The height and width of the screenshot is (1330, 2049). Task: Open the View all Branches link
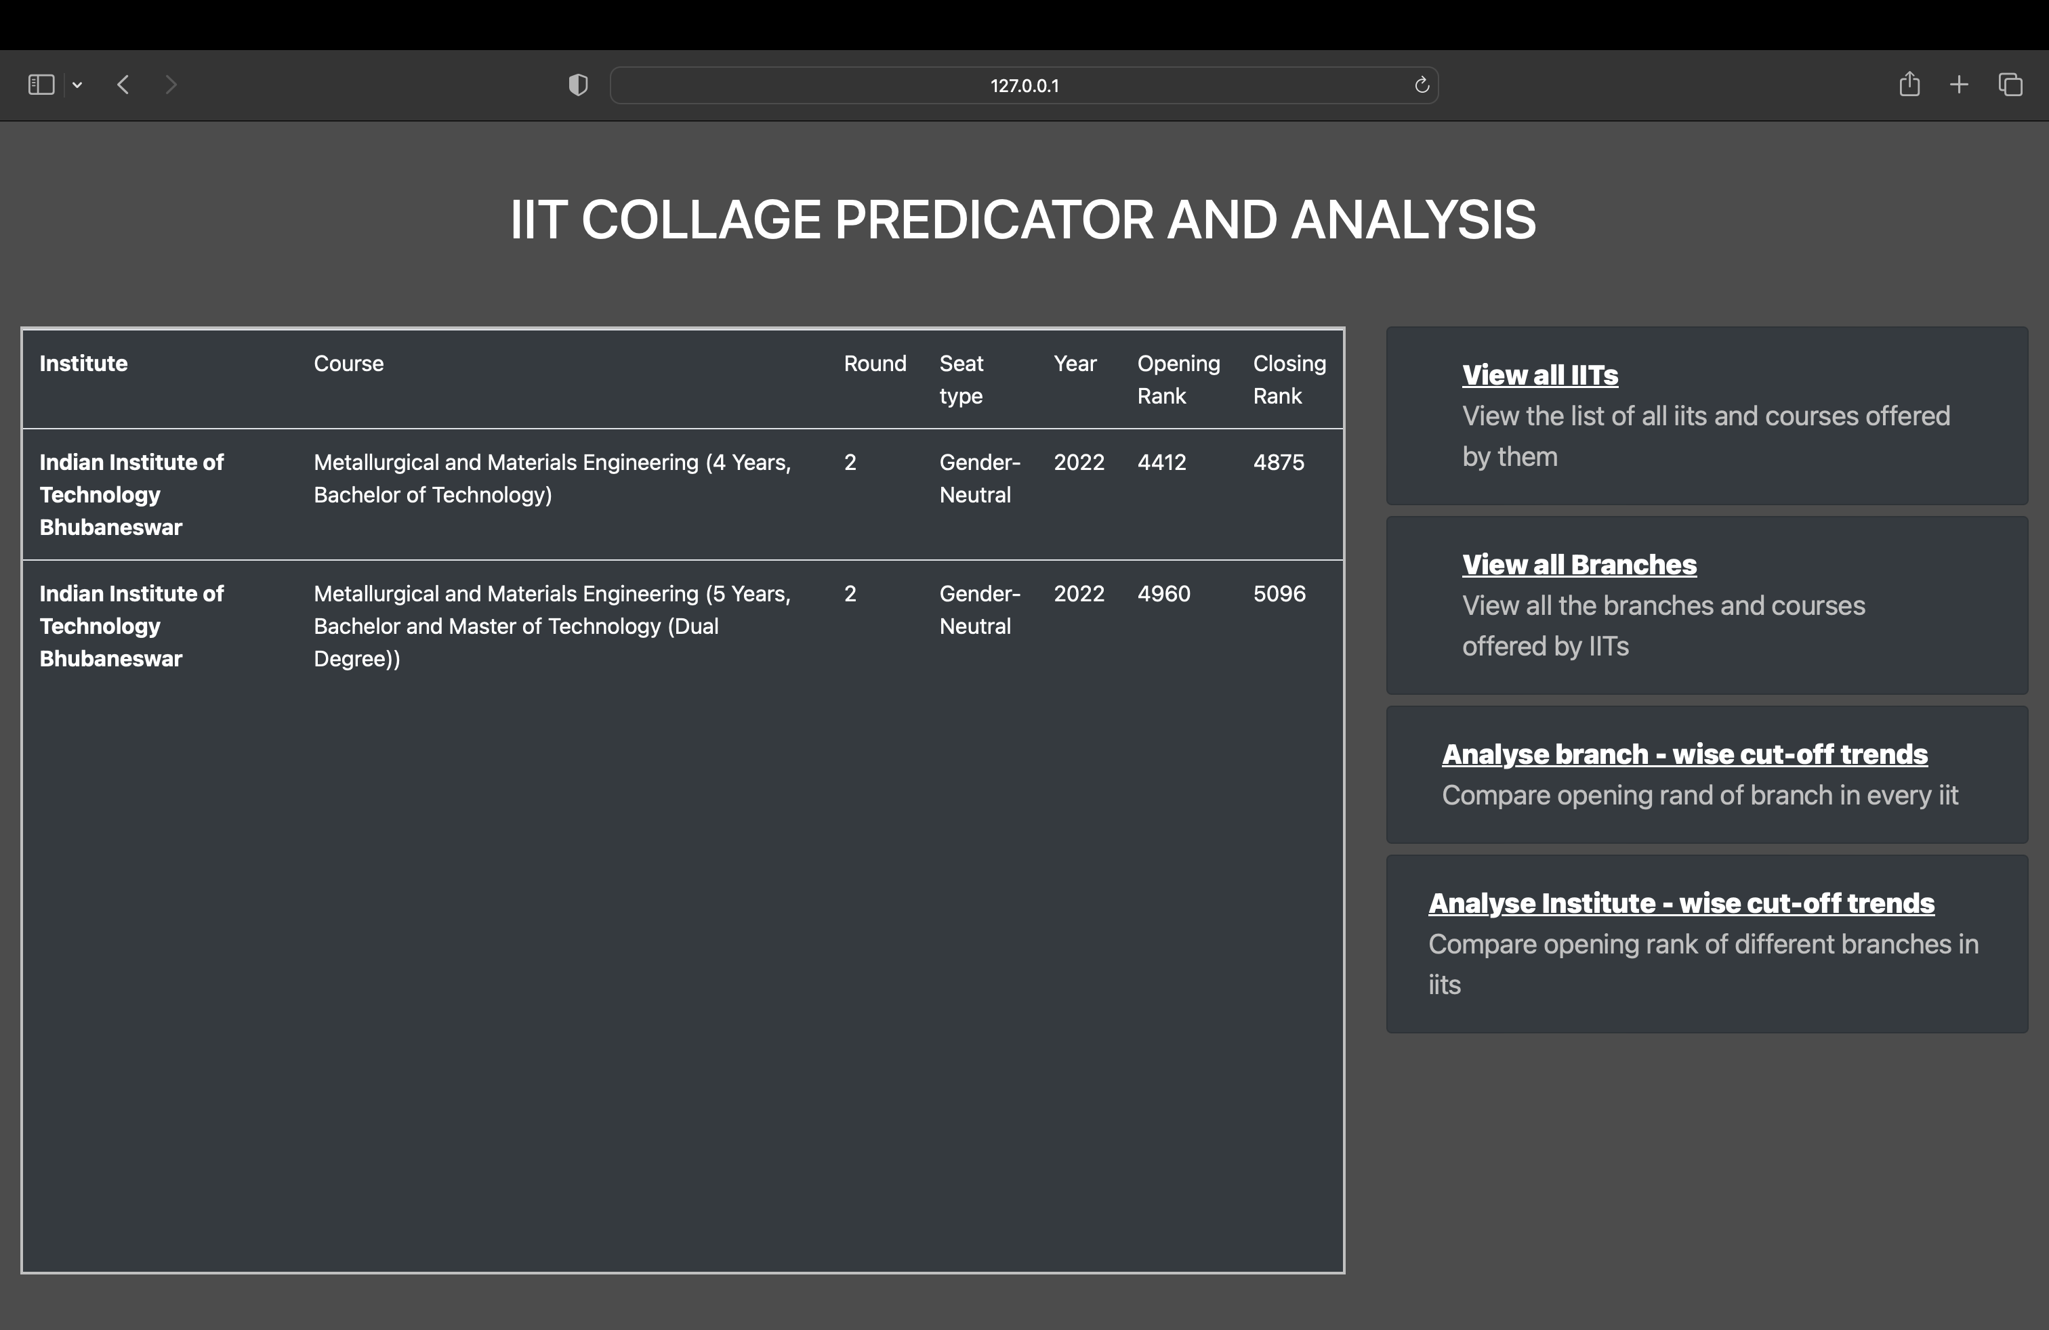pos(1579,564)
